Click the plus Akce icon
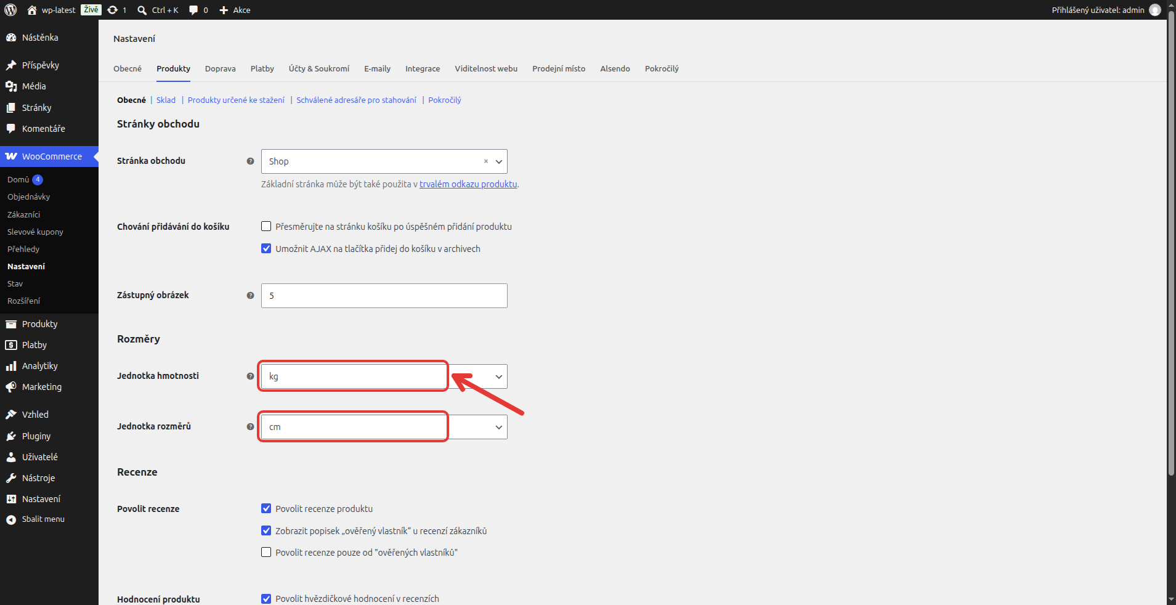1176x605 pixels. (224, 10)
